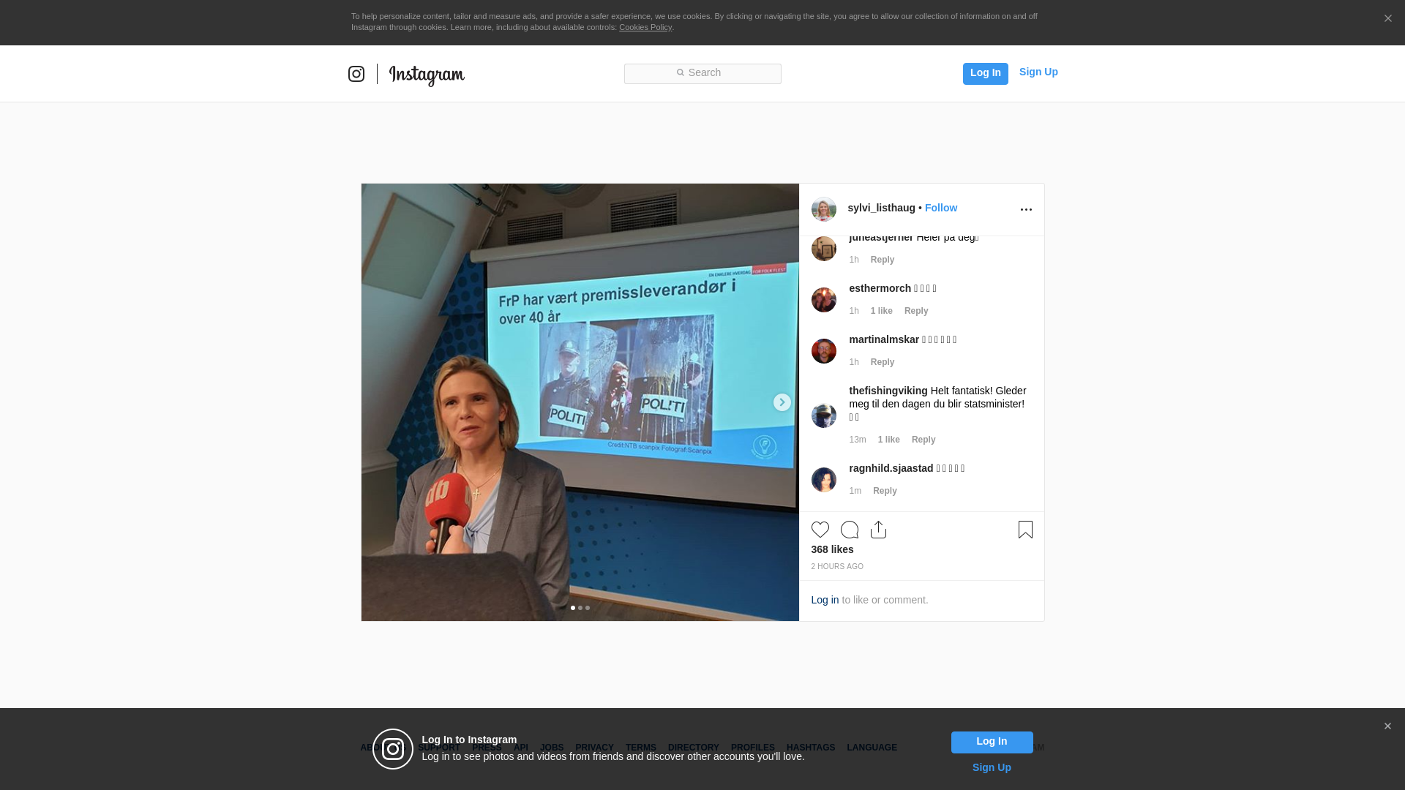Close the bottom Log In banner
The height and width of the screenshot is (790, 1405).
click(1387, 726)
